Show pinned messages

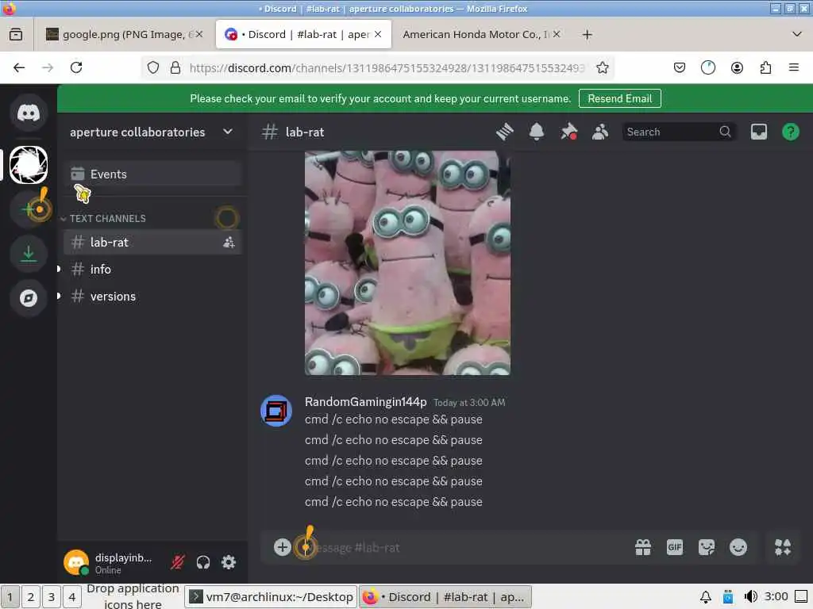click(x=568, y=132)
